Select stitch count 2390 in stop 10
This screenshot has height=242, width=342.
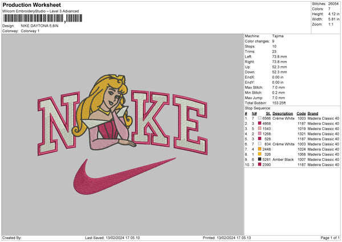coord(267,165)
